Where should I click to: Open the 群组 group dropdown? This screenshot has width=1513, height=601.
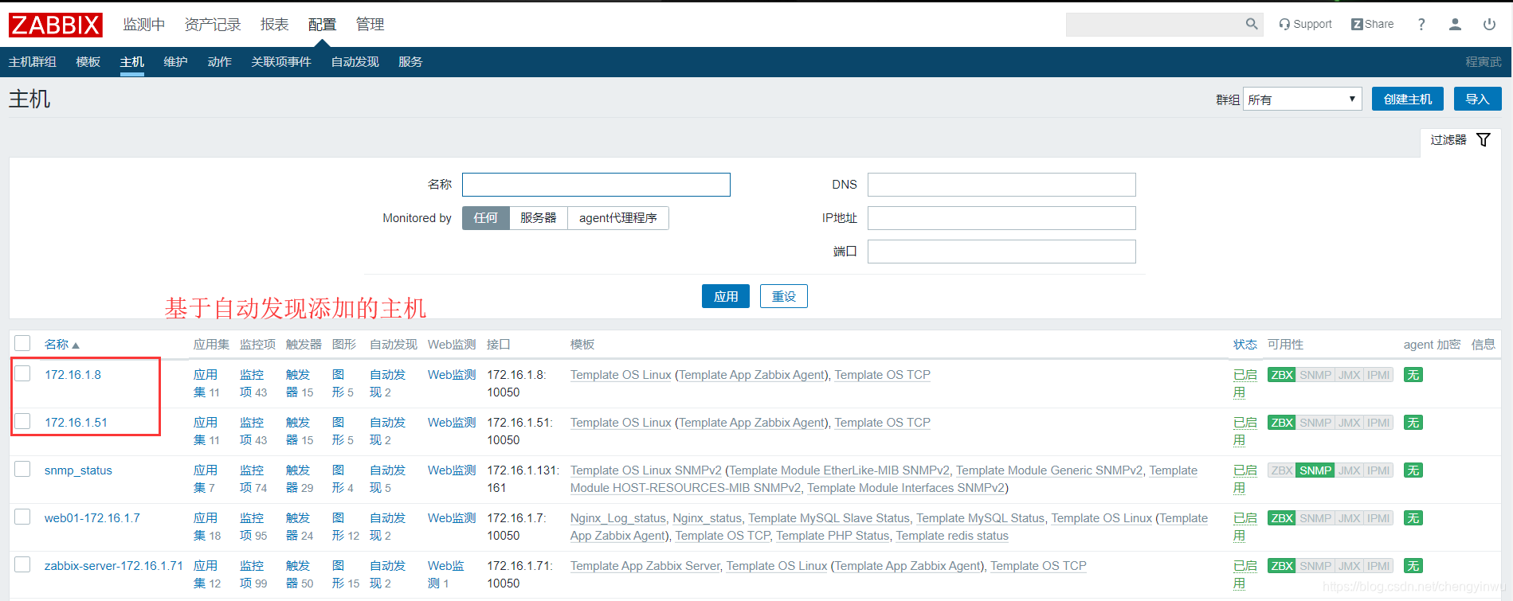tap(1302, 100)
